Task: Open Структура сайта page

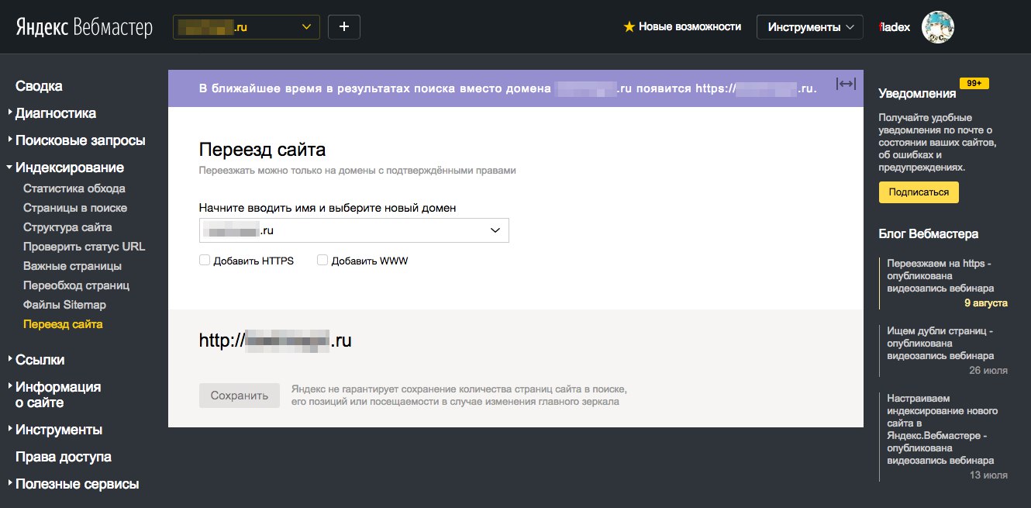Action: click(67, 227)
